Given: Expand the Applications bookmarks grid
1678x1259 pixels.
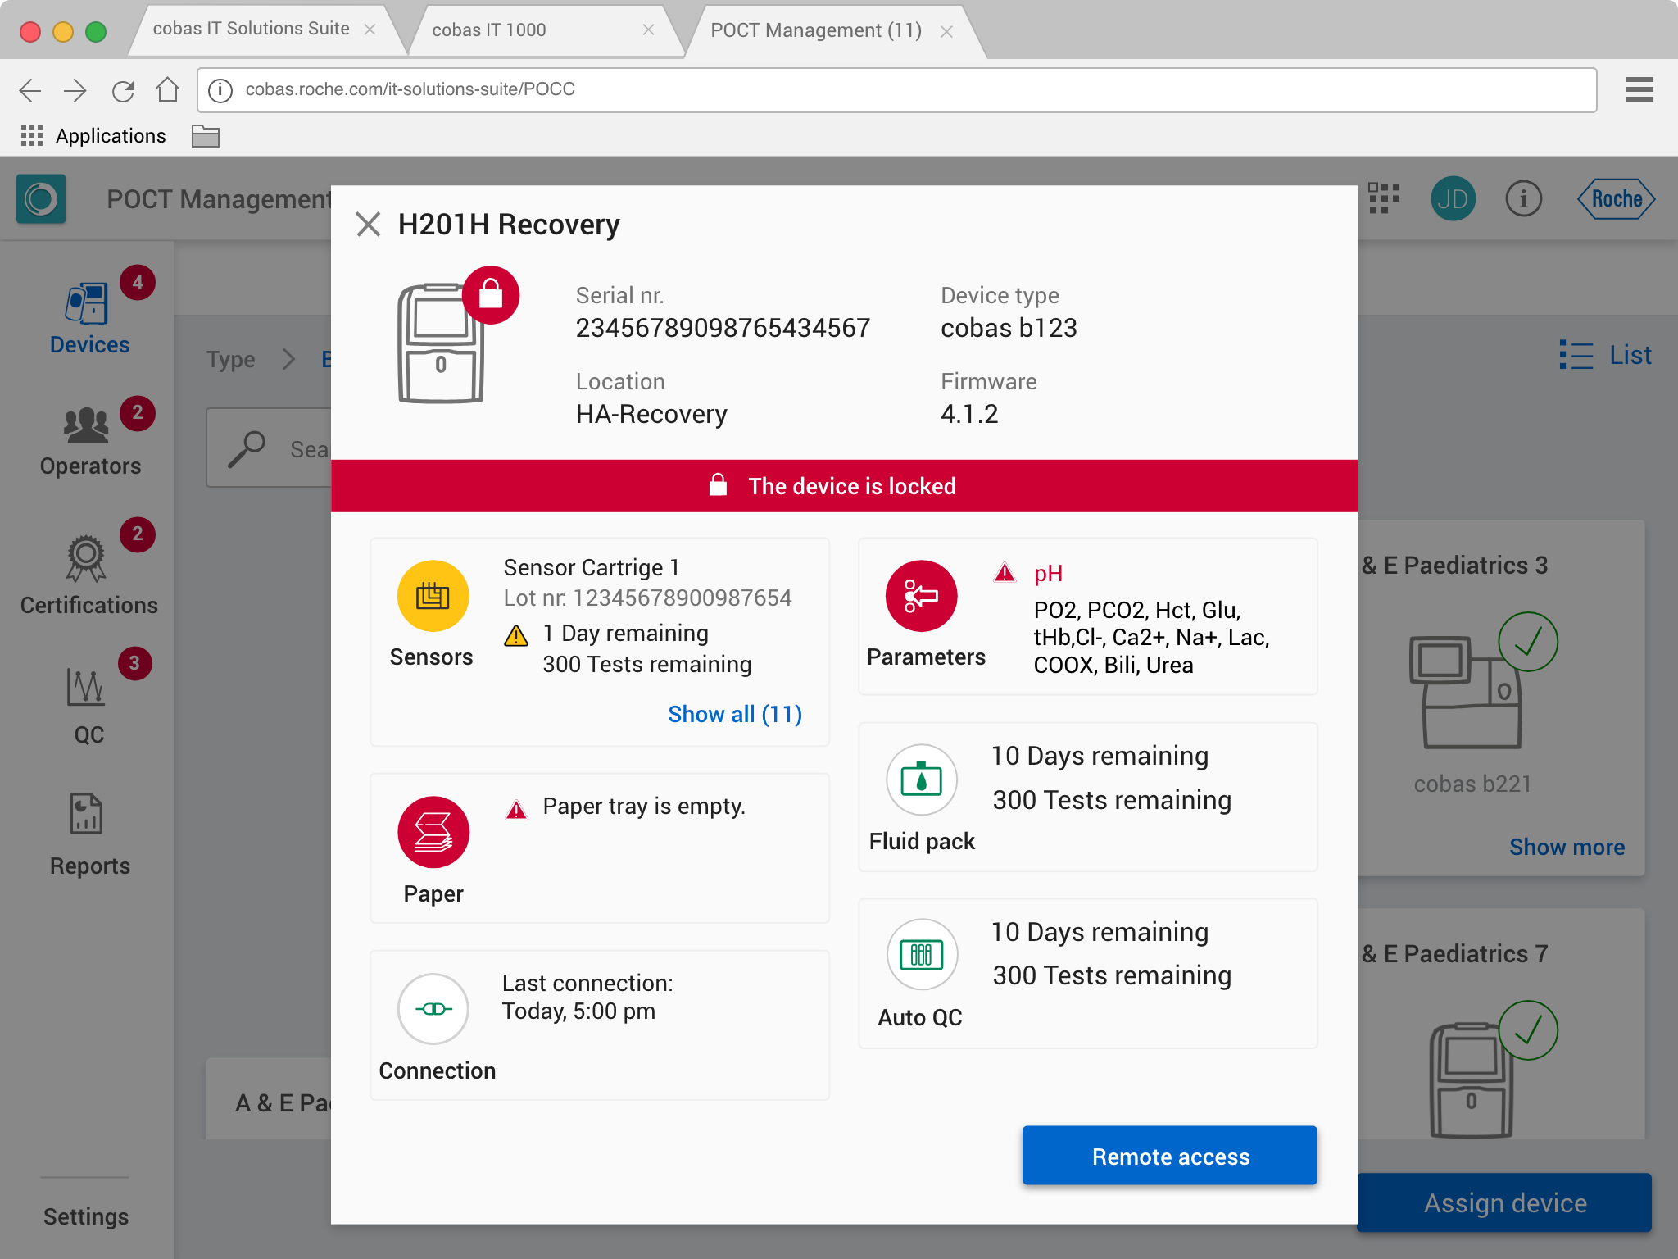Looking at the screenshot, I should point(32,135).
